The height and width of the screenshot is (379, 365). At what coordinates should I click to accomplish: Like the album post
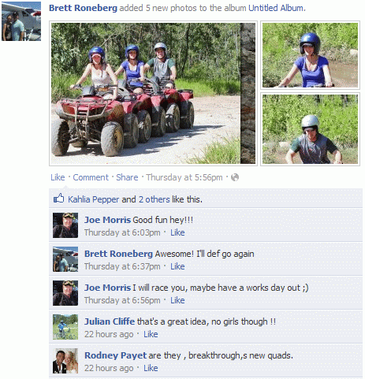[x=58, y=177]
